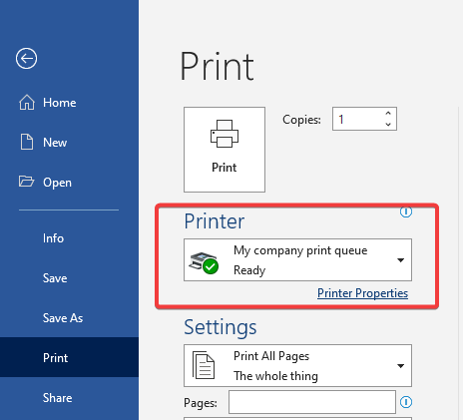The height and width of the screenshot is (420, 463).
Task: Open the Share sidebar item
Action: click(57, 398)
